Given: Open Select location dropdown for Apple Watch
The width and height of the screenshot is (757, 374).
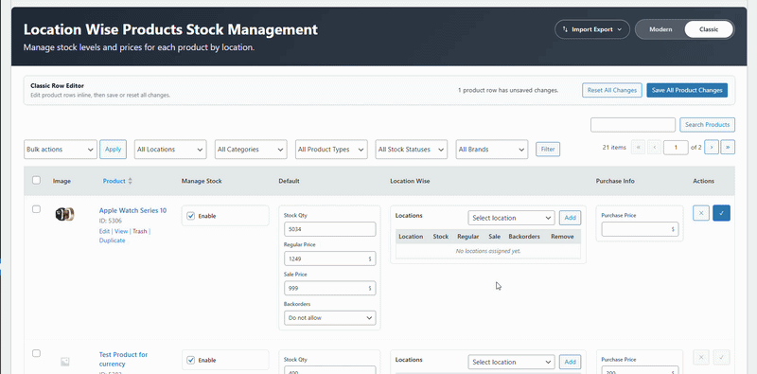Looking at the screenshot, I should click(511, 218).
